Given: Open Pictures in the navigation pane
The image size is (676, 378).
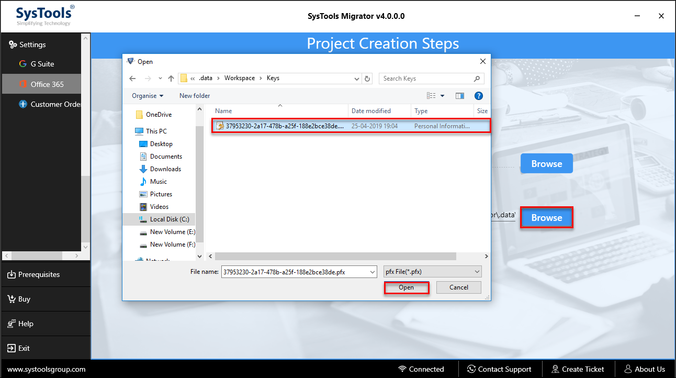Looking at the screenshot, I should coord(161,194).
